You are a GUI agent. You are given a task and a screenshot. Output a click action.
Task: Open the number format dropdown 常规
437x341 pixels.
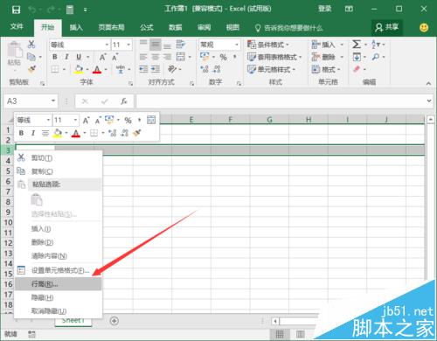237,45
